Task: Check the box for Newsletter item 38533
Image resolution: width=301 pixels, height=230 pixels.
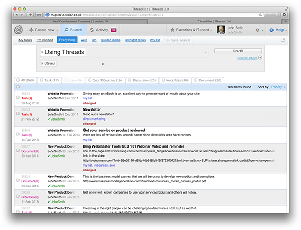Action: point(18,113)
